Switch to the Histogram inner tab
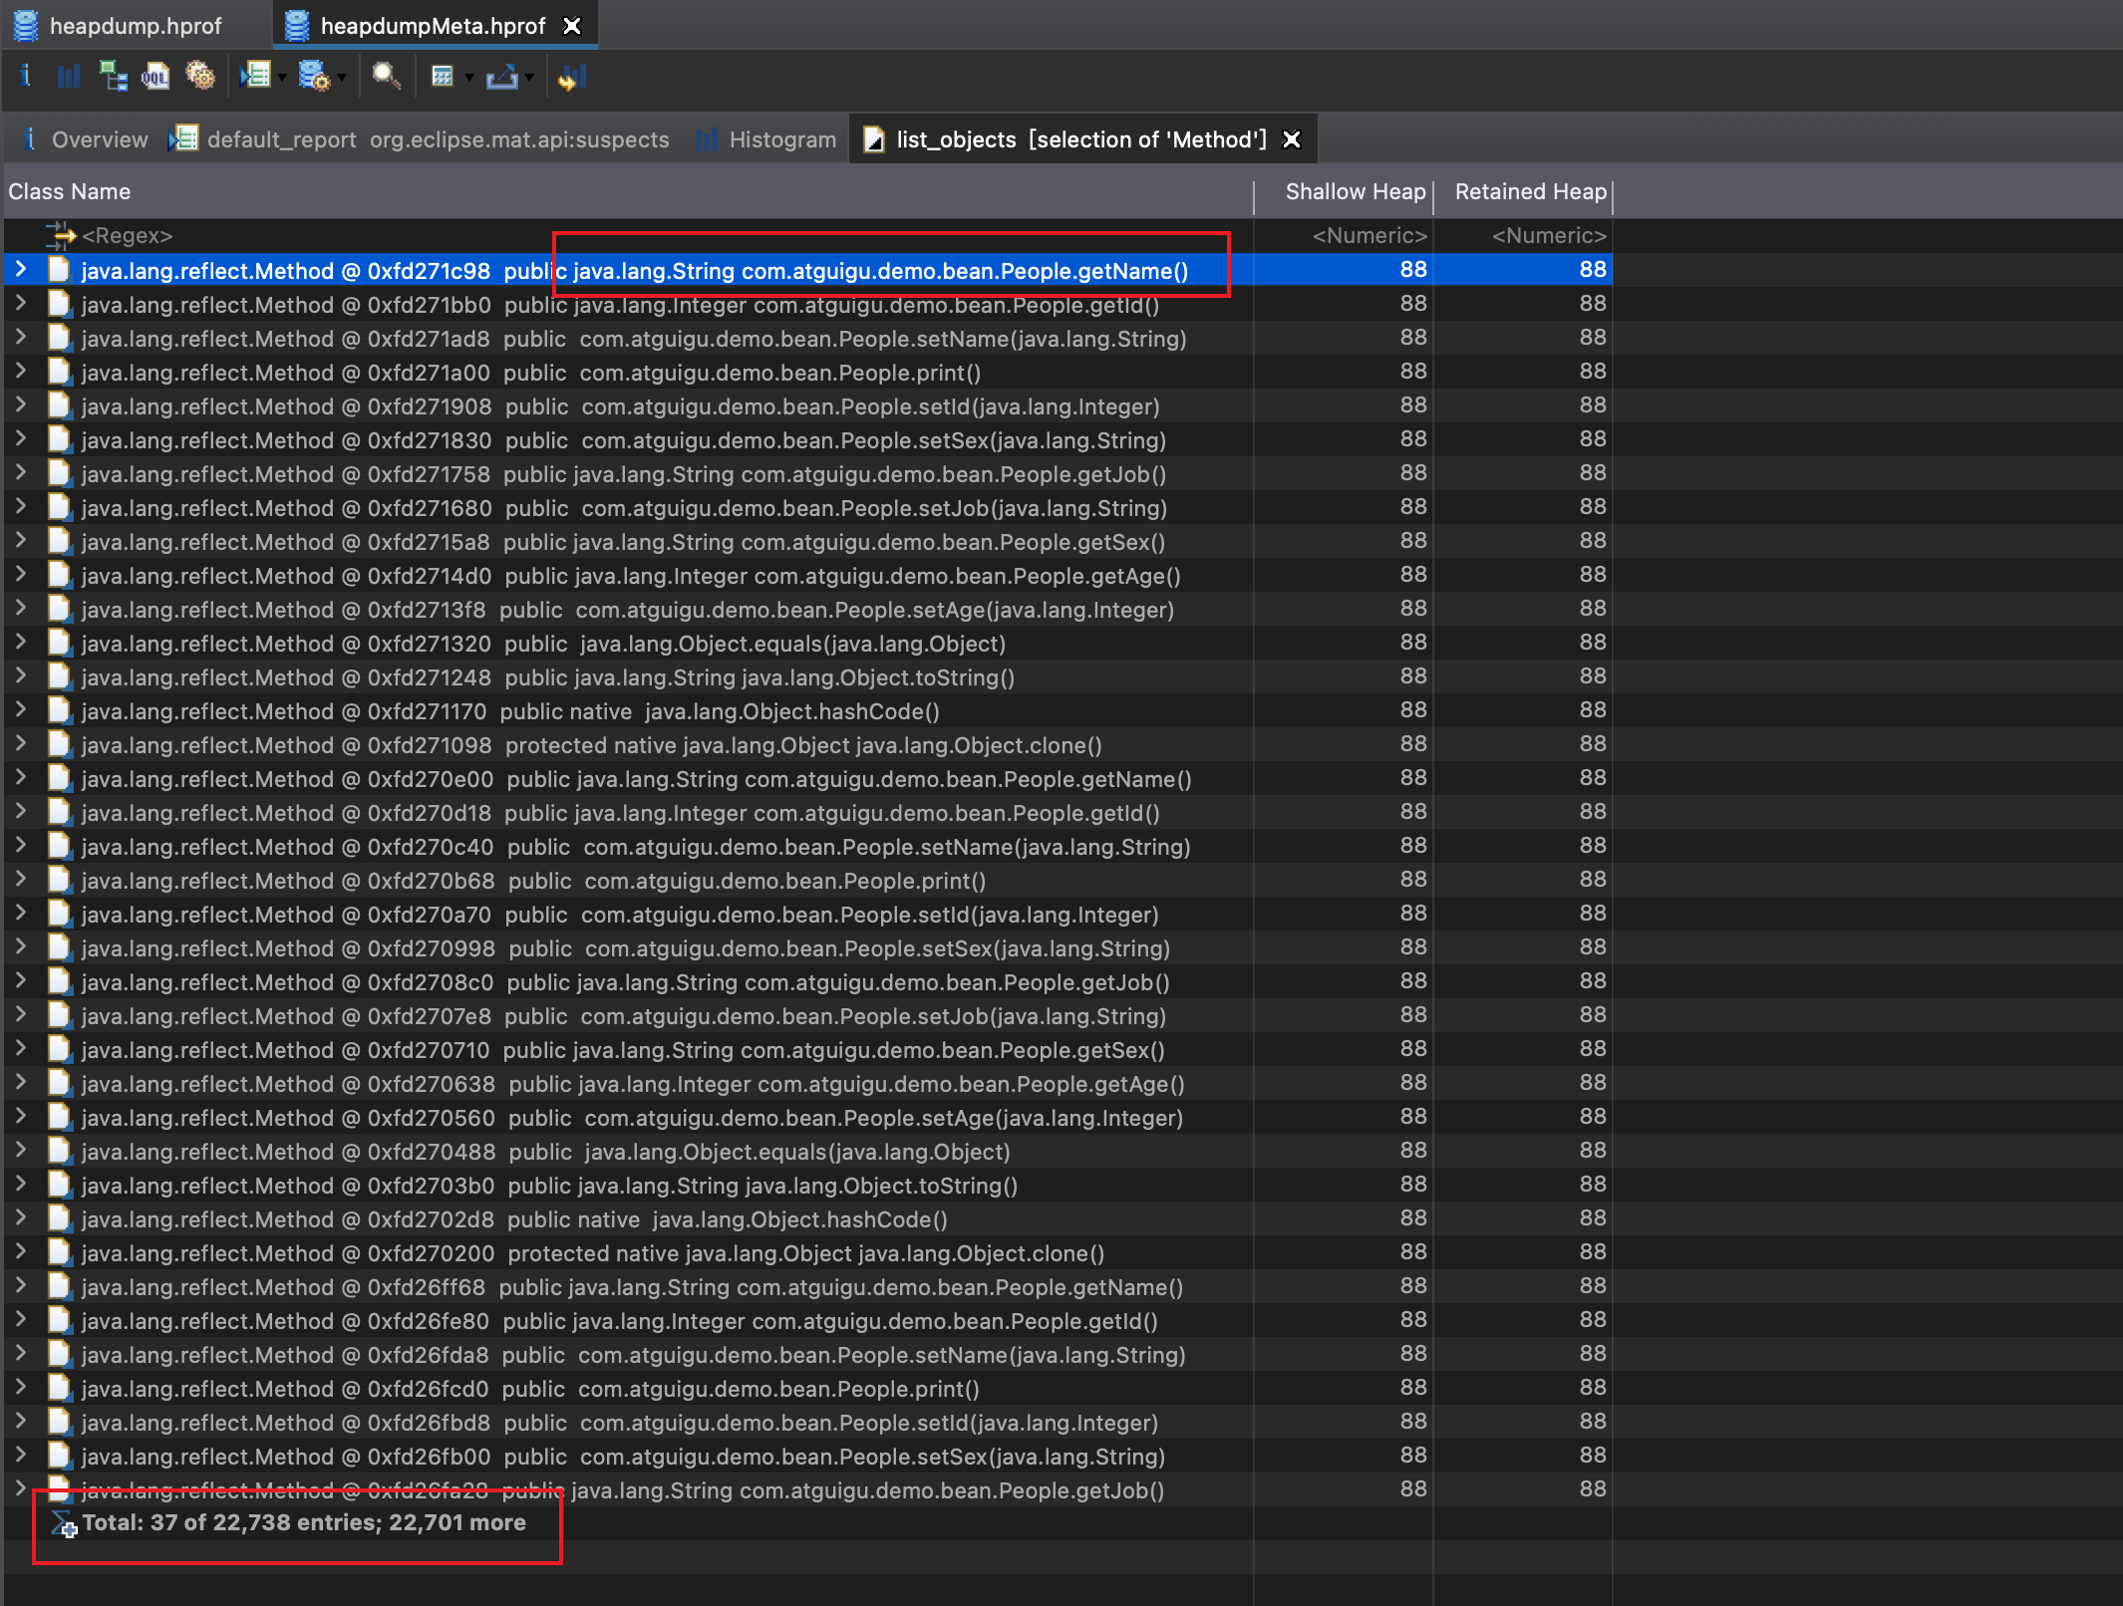The image size is (2123, 1606). tap(766, 139)
